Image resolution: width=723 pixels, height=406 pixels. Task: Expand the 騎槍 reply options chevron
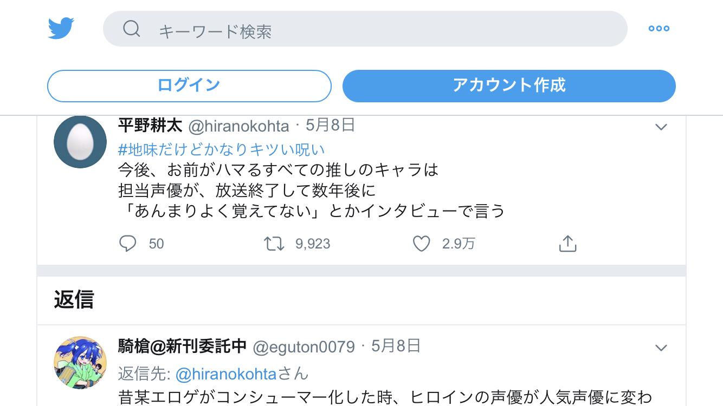pos(661,348)
